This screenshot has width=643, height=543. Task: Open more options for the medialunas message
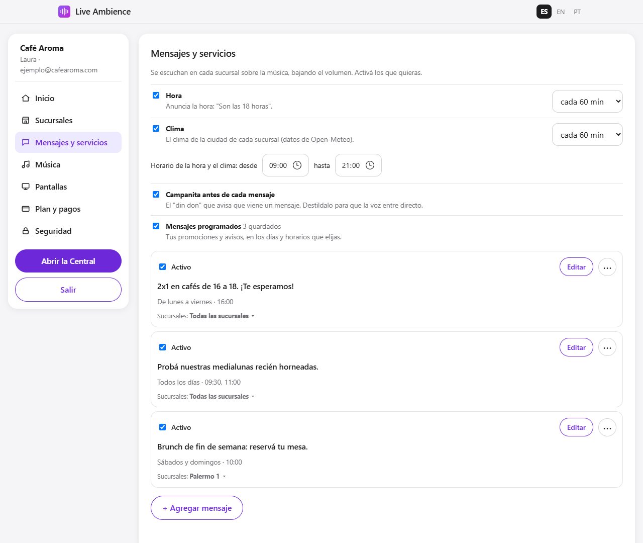click(x=607, y=347)
